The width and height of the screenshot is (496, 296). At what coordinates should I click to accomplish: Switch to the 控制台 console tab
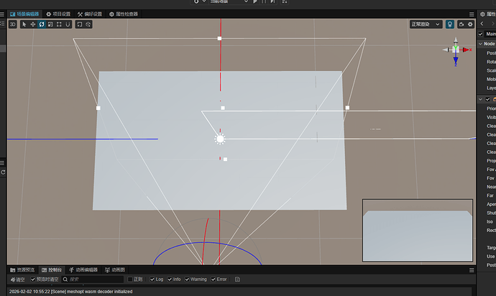pos(52,269)
